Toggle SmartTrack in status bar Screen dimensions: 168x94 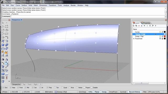point(113,92)
